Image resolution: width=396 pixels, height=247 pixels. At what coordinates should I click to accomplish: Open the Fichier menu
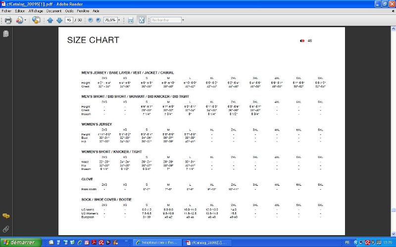click(6, 10)
